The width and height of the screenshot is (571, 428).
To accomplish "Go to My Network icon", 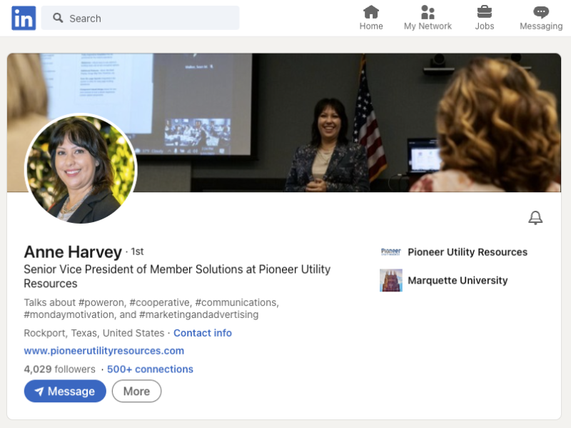I will (428, 12).
